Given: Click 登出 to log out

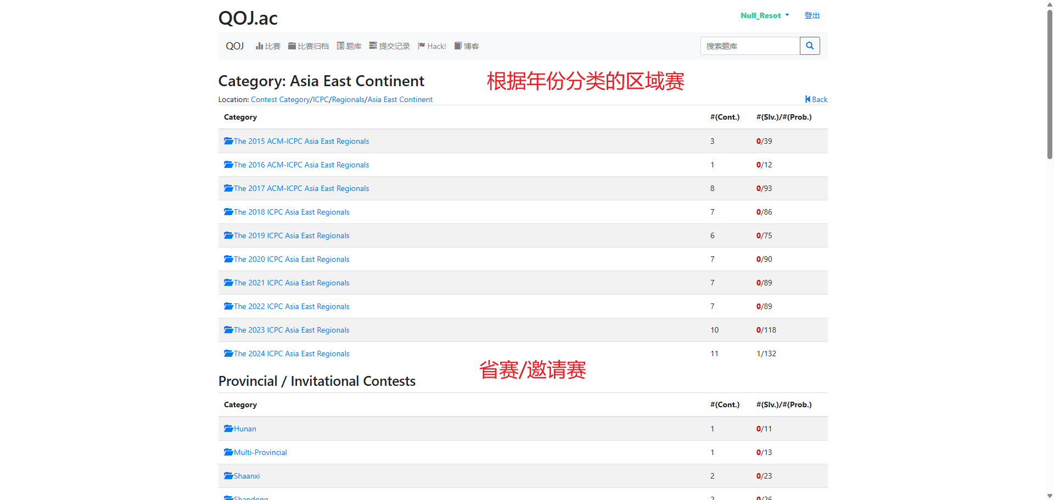Looking at the screenshot, I should (x=811, y=15).
